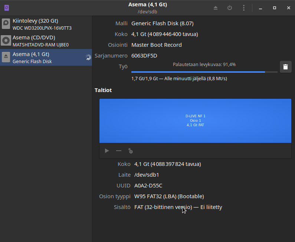Click the Disks app icon in the title bar
Image resolution: width=295 pixels, height=242 pixels.
coord(6,8)
